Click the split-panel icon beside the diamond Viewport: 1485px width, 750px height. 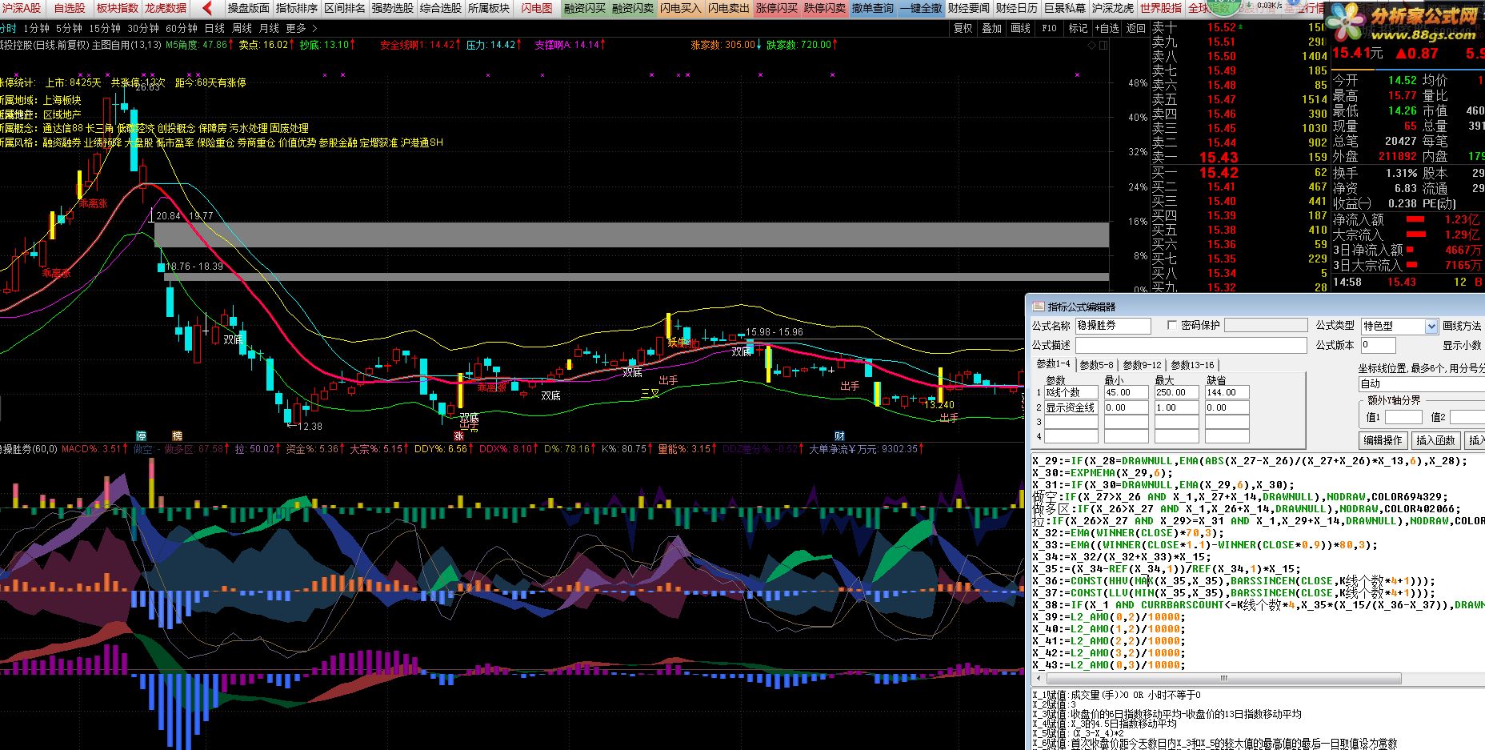[x=1104, y=46]
